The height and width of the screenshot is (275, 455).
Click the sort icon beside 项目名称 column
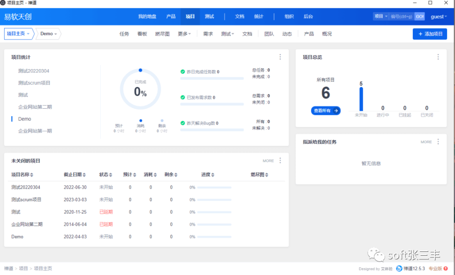click(32, 175)
